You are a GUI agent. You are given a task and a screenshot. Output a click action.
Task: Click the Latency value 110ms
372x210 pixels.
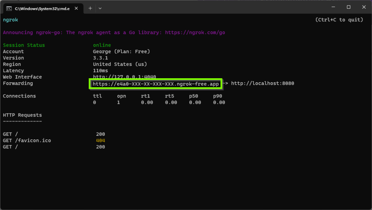(x=100, y=71)
